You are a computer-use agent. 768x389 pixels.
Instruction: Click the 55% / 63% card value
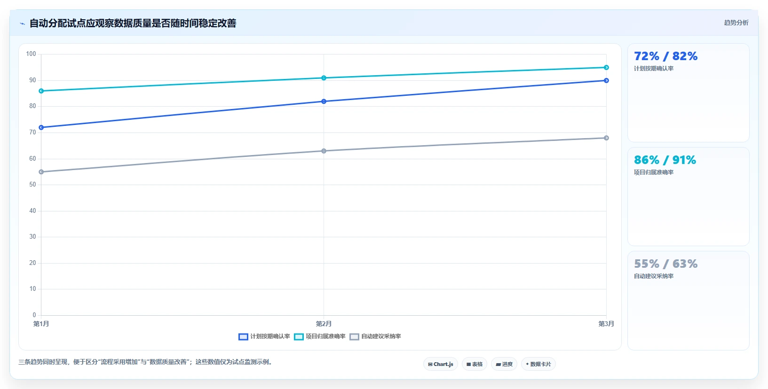click(665, 264)
